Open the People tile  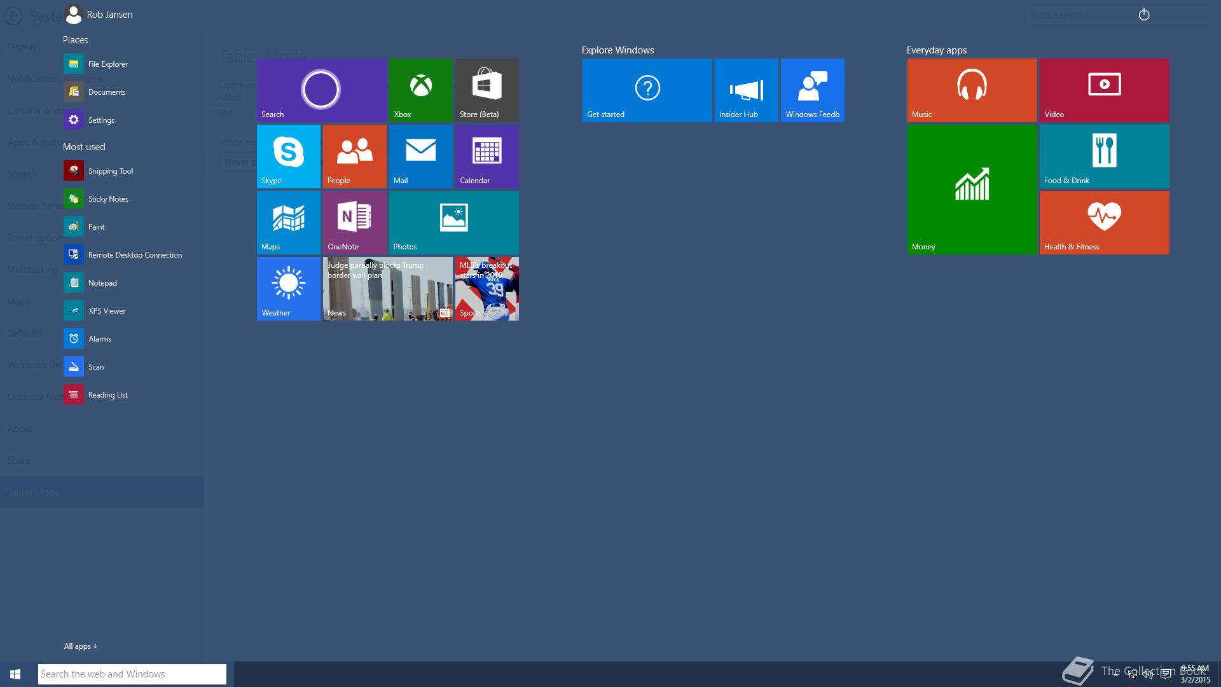[355, 156]
